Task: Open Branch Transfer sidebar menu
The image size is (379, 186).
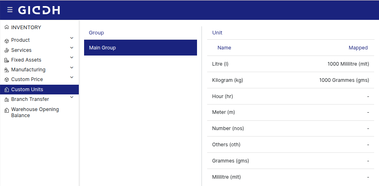Action: pyautogui.click(x=39, y=99)
